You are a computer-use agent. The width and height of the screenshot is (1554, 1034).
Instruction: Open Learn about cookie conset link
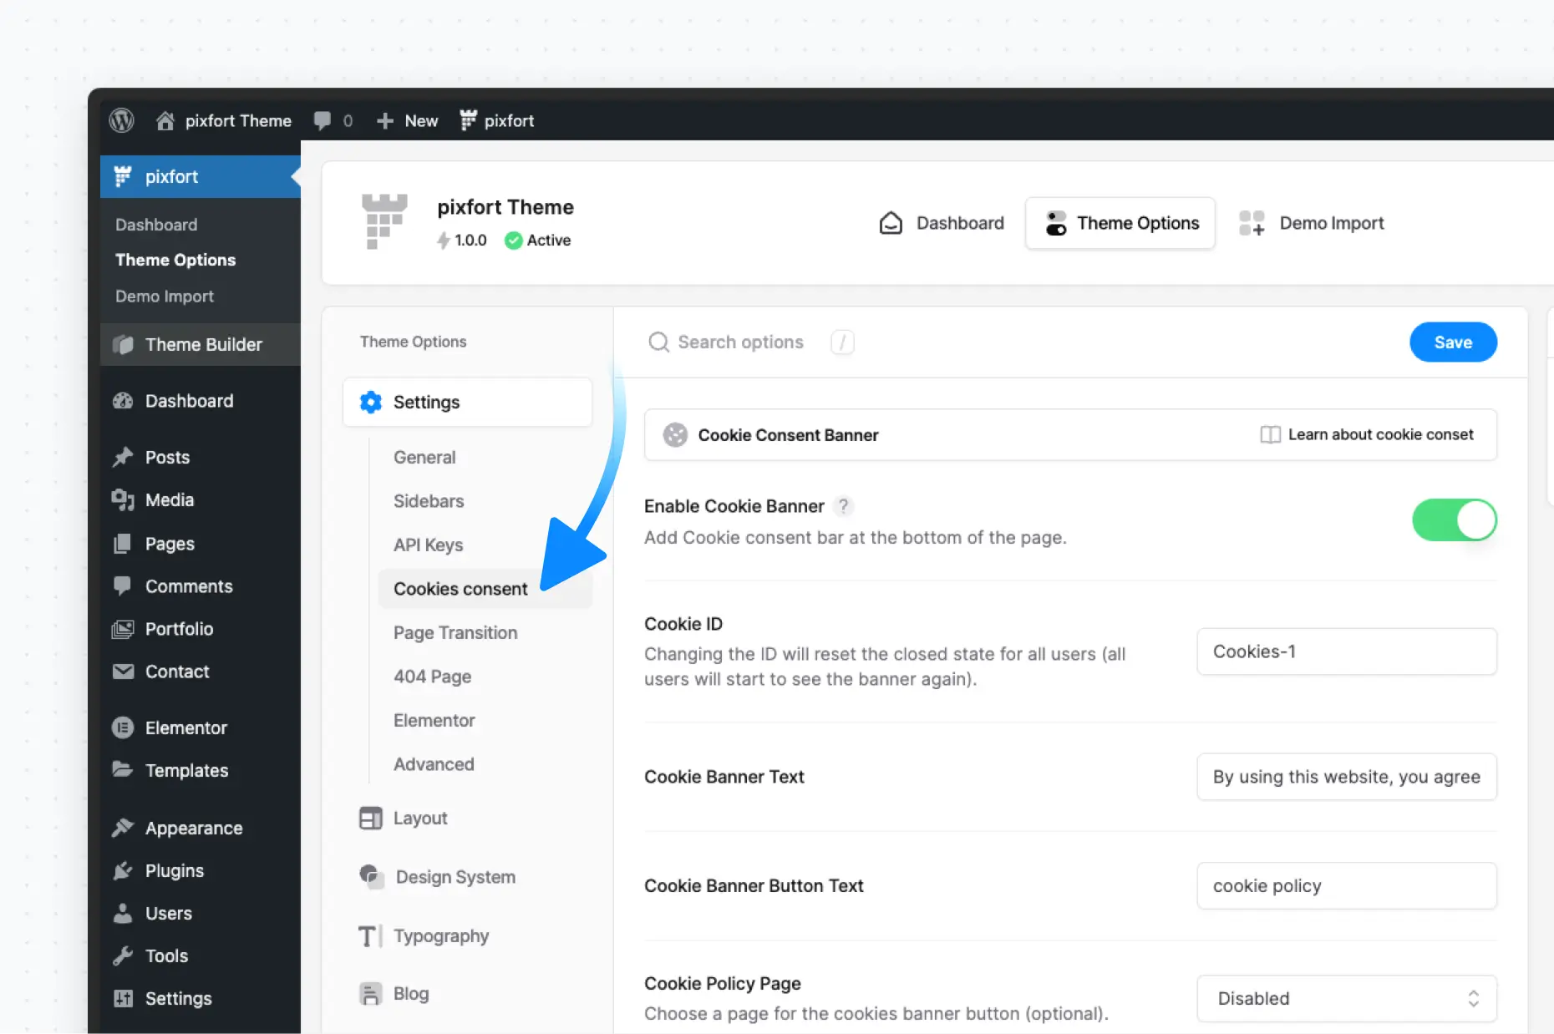click(x=1367, y=434)
